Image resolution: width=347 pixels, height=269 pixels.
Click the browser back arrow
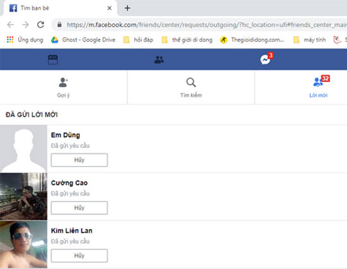[x=10, y=25]
